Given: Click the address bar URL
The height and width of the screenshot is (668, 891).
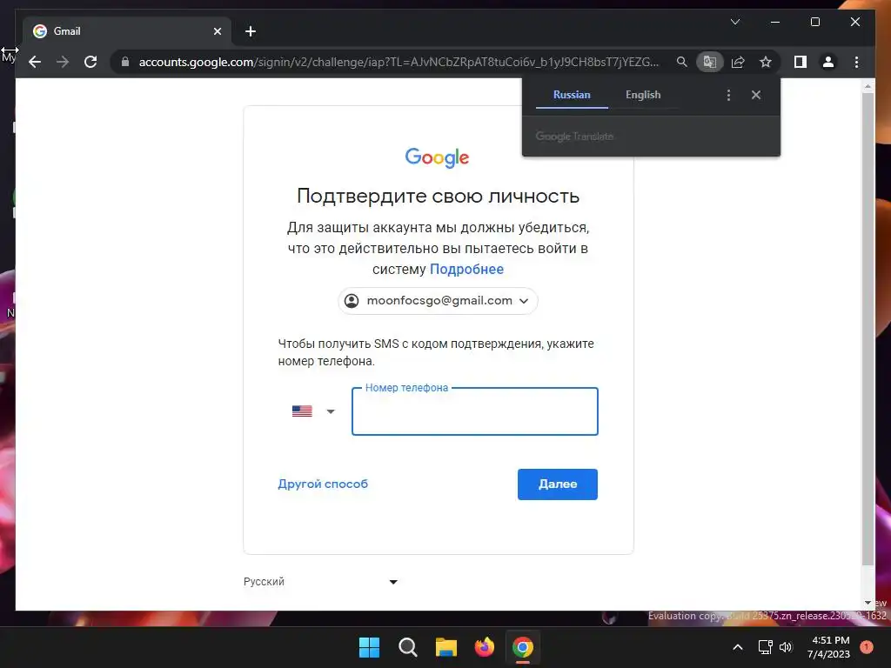Looking at the screenshot, I should point(399,62).
